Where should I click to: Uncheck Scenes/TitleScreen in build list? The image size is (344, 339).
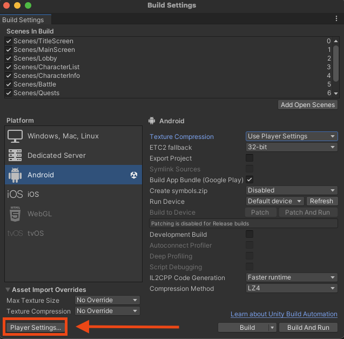(9, 41)
